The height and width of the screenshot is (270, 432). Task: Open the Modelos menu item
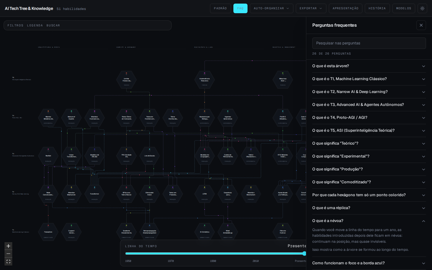pyautogui.click(x=403, y=8)
